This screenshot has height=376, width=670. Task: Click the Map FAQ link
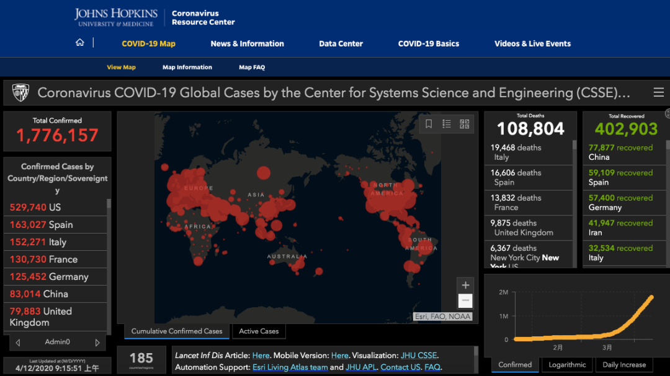click(x=252, y=68)
